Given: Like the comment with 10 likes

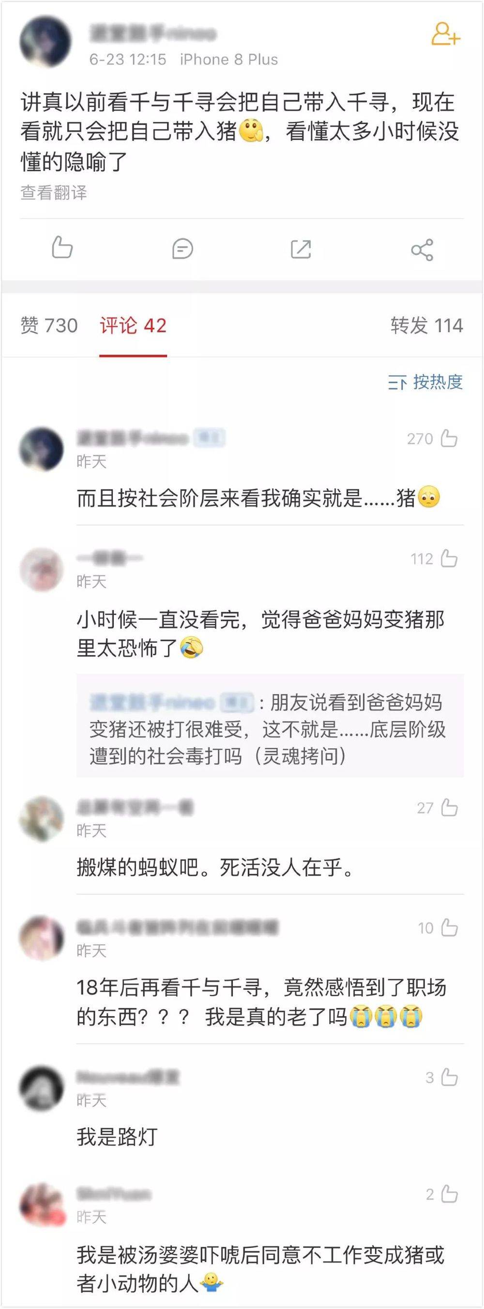Looking at the screenshot, I should [x=449, y=928].
